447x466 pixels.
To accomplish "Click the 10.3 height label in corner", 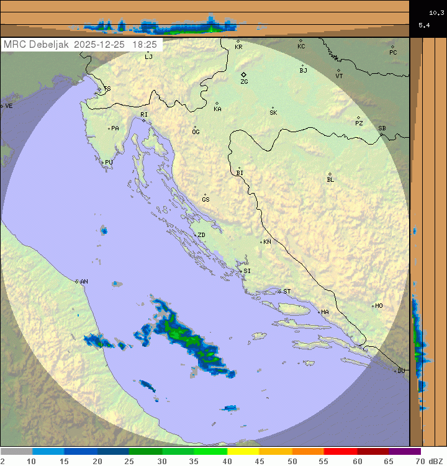I will coord(436,12).
